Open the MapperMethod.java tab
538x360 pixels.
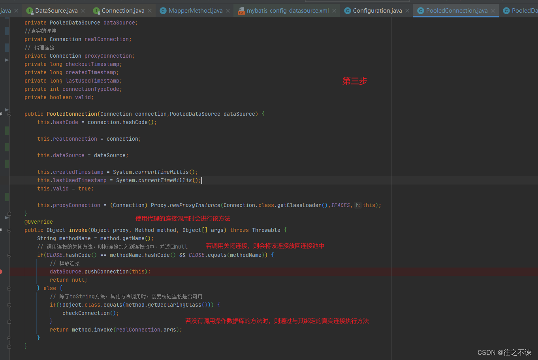196,11
